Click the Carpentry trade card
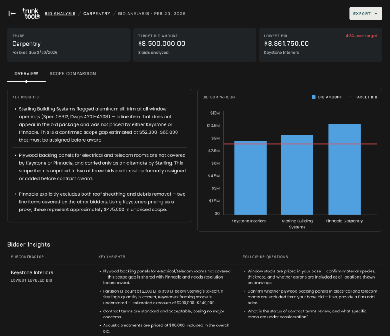The image size is (390, 336). (x=69, y=45)
